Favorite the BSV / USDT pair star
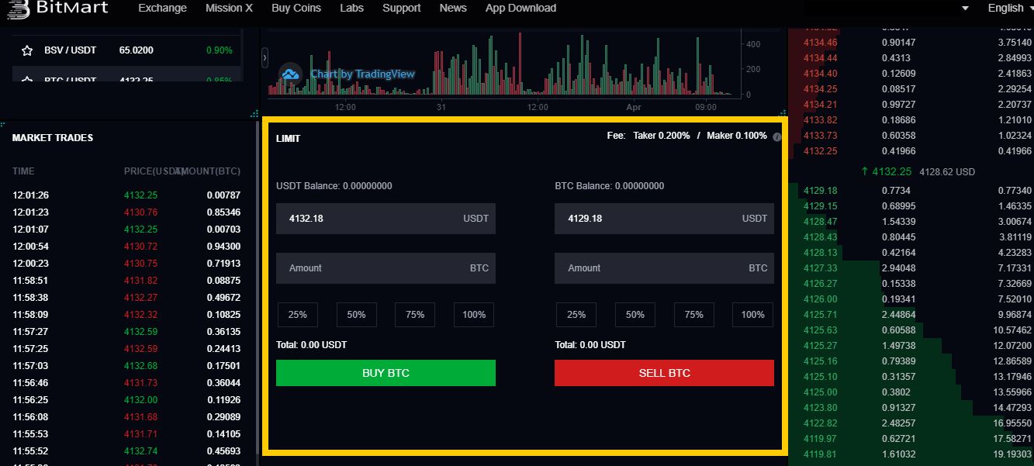Image resolution: width=1034 pixels, height=466 pixels. (27, 50)
